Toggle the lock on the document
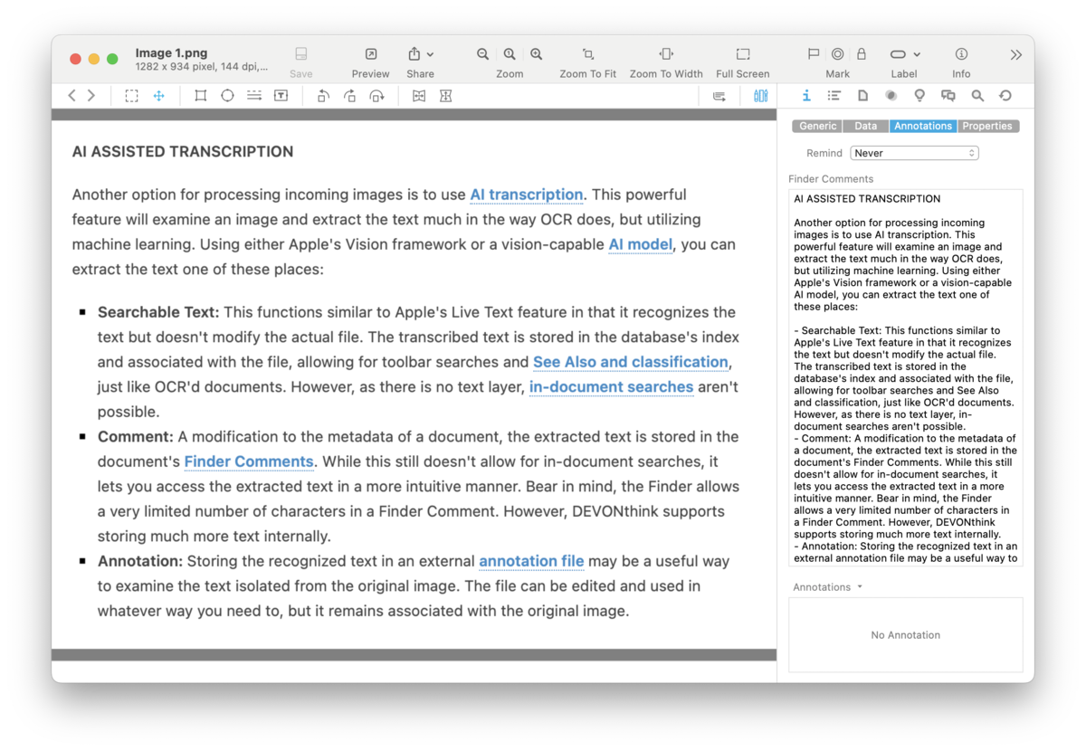 pos(862,54)
